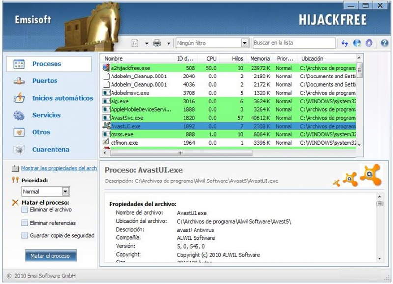Image resolution: width=393 pixels, height=284 pixels.
Task: Click the a2hijackfree.exe process icon
Action: pos(106,68)
